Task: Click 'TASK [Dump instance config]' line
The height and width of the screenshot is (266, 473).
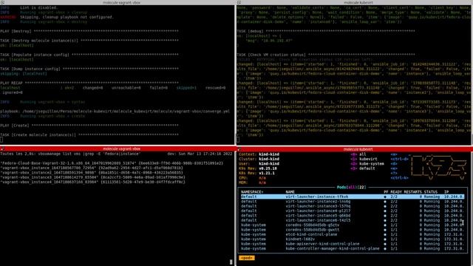Action: click(89, 69)
